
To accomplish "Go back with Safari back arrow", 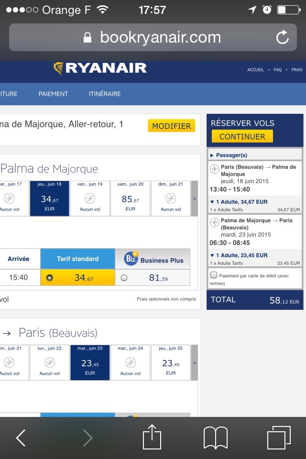I will click(x=21, y=437).
